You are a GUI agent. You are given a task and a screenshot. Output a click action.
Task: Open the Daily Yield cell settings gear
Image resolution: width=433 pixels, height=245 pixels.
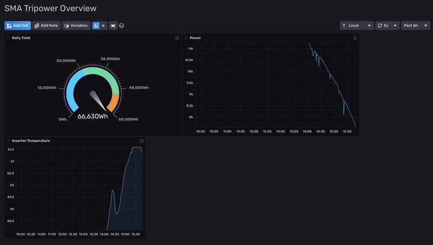[177, 38]
